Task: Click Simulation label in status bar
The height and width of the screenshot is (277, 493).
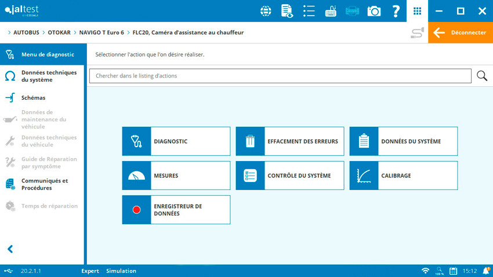Action: click(x=121, y=271)
